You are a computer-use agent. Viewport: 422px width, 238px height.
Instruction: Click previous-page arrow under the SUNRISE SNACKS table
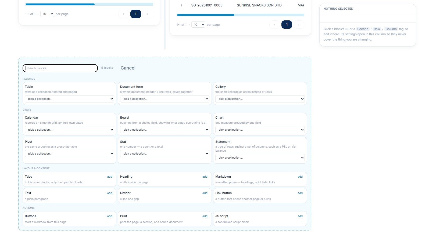275,25
